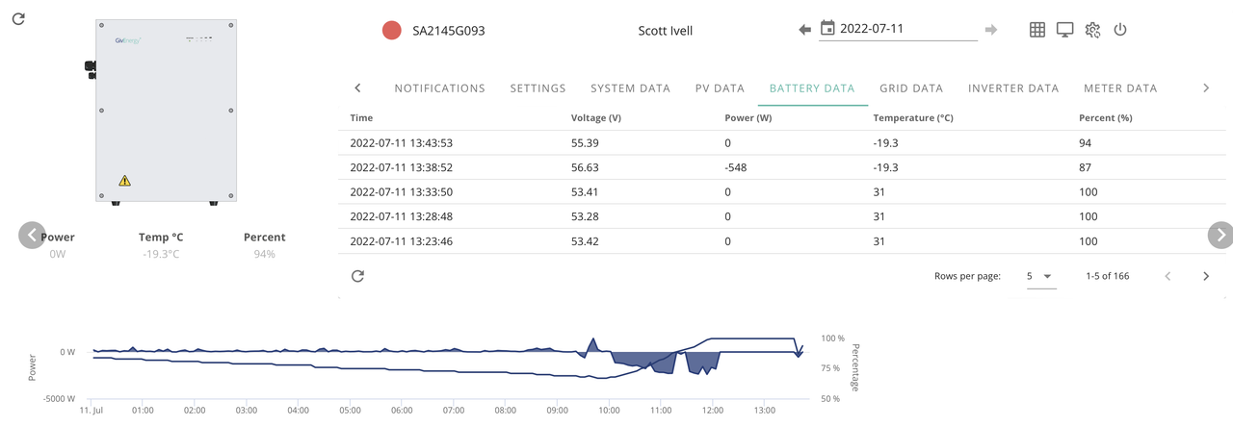The height and width of the screenshot is (426, 1233).
Task: Click the 06:00 mark on chart axis
Action: (402, 411)
